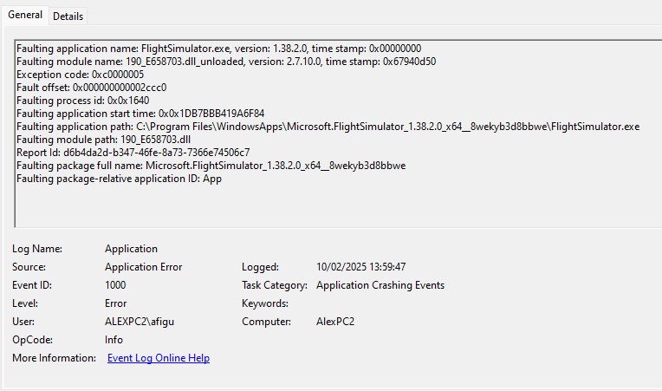Click the Task Category value Application Crashing Events

coord(380,285)
